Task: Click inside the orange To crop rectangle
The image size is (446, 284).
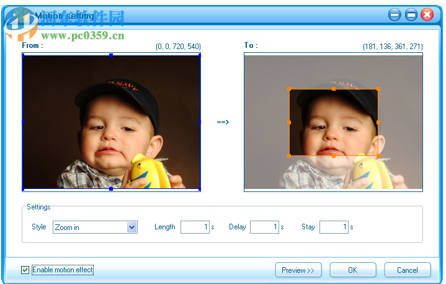Action: pos(334,122)
